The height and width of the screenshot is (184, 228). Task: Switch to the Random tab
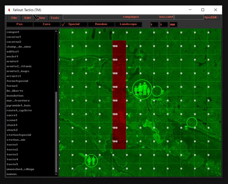(101, 24)
